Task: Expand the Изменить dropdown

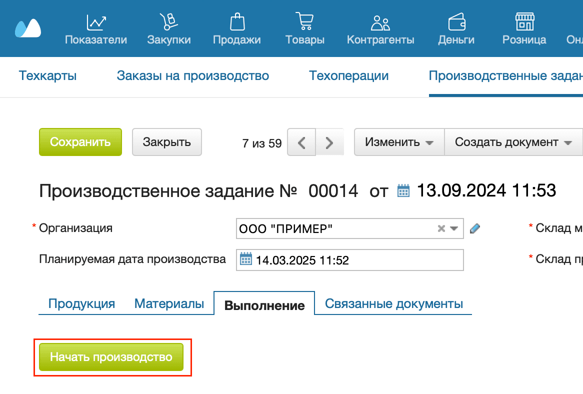Action: (x=398, y=142)
